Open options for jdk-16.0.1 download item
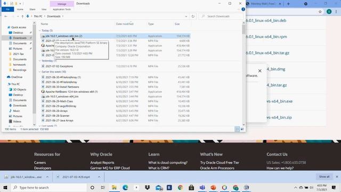 click(x=47, y=177)
